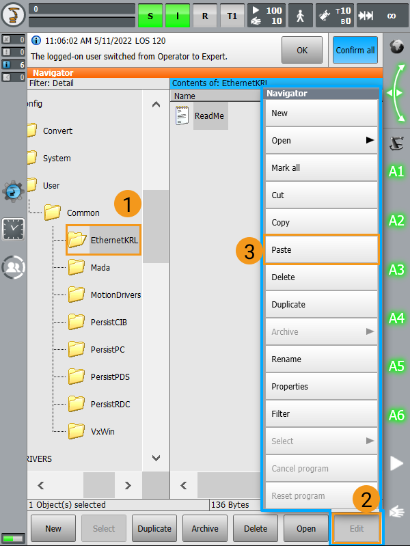Select the MotionDrivers folder
Image resolution: width=410 pixels, height=546 pixels.
point(105,295)
